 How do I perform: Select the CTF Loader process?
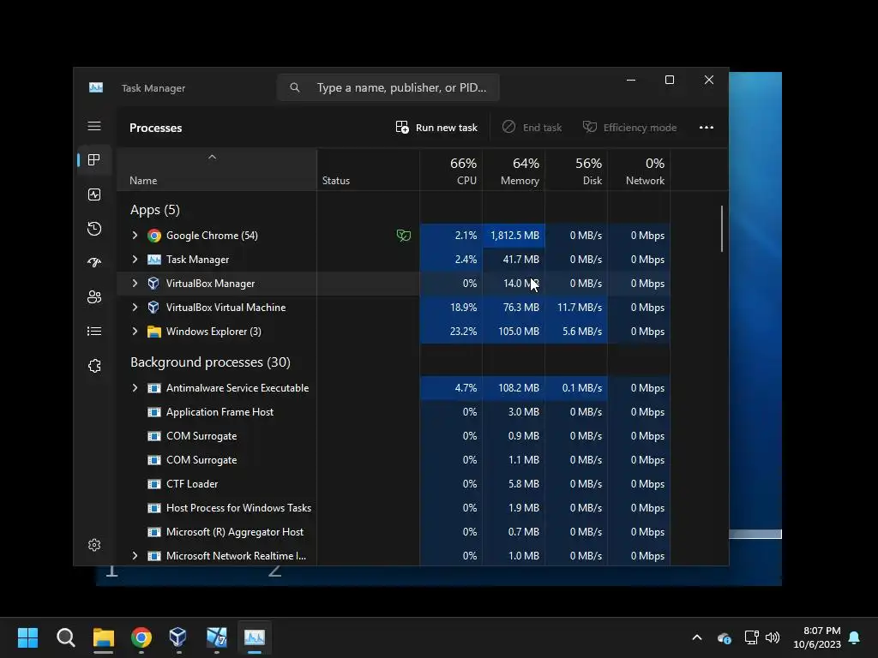[x=393, y=484]
